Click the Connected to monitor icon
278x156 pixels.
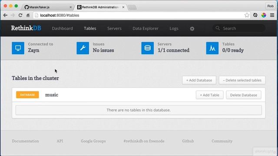pyautogui.click(x=18, y=48)
